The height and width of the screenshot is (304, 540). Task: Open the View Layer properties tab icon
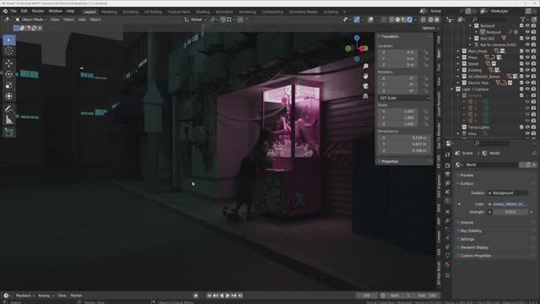448,183
